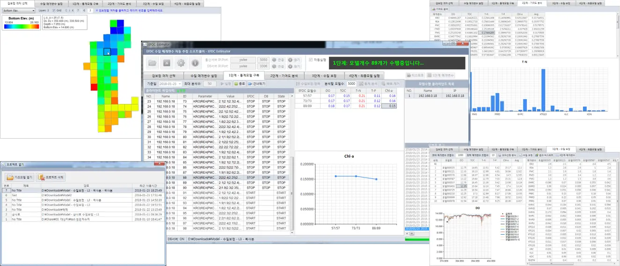The width and height of the screenshot is (620, 266).
Task: Select 수질 매개변수 설정 tab in EFDC Estimator
Action: 204,75
